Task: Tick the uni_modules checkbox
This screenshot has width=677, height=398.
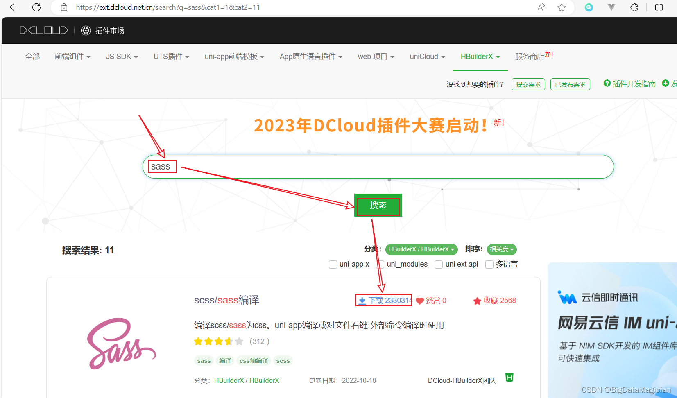Action: coord(380,265)
